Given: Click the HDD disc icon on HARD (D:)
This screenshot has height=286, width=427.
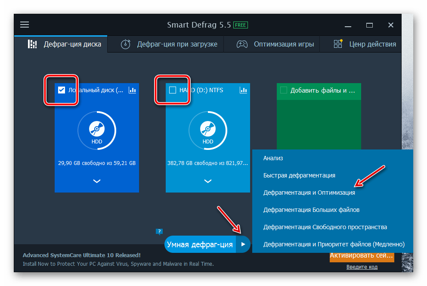Looking at the screenshot, I should pos(208,129).
